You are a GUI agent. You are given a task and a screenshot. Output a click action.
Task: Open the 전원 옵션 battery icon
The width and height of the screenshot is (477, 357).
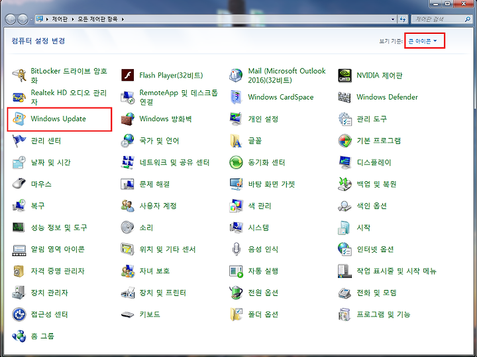pos(236,293)
